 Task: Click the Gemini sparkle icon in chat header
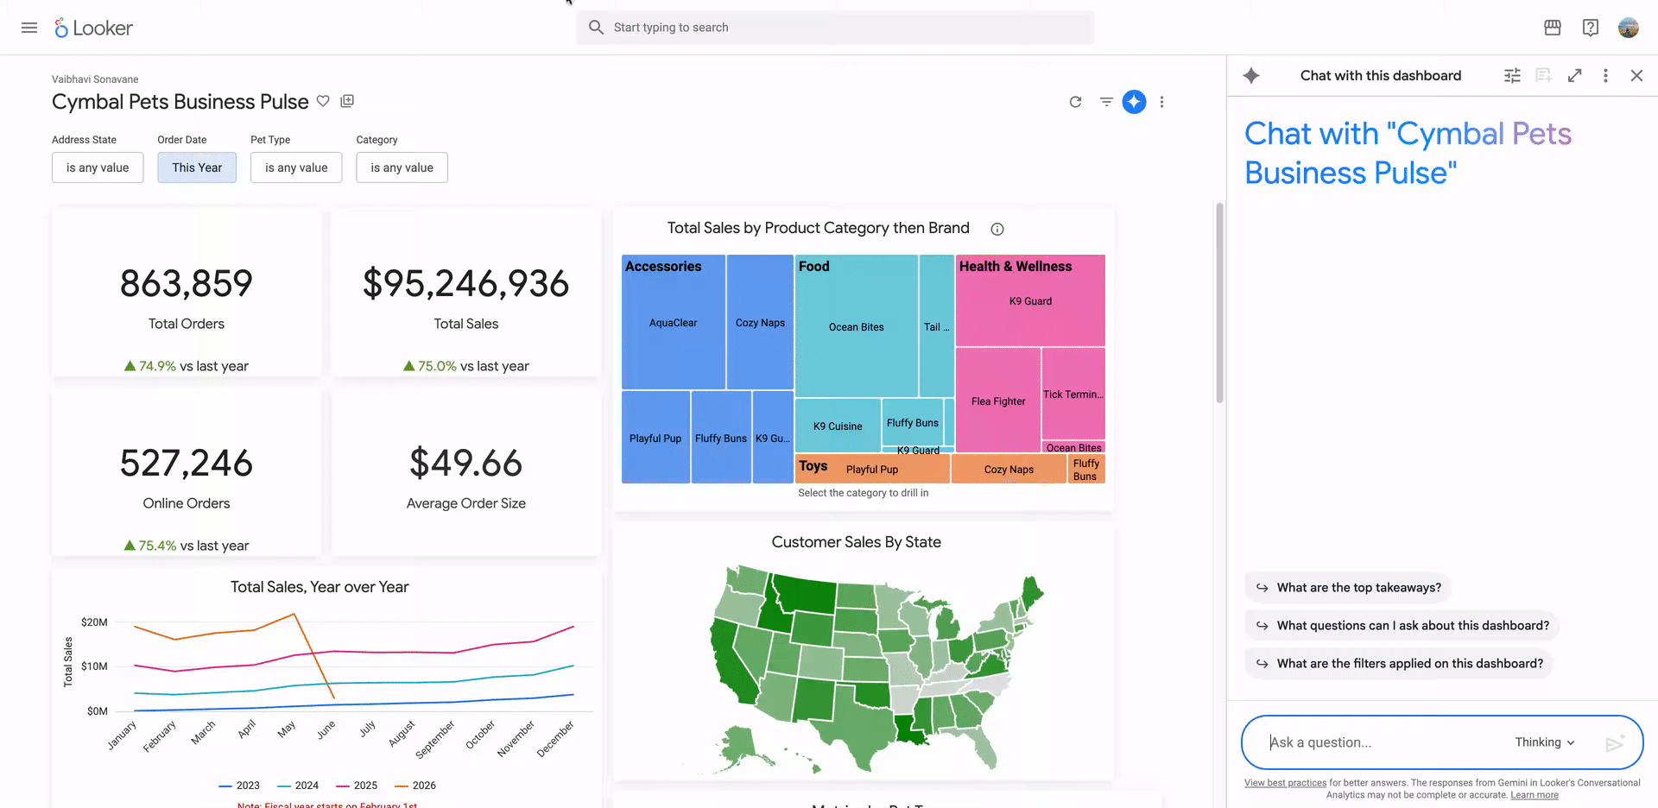pyautogui.click(x=1251, y=76)
